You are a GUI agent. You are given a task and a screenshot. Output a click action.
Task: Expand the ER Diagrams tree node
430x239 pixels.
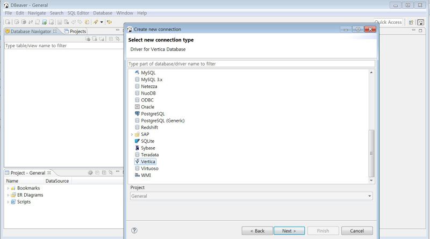pyautogui.click(x=8, y=195)
